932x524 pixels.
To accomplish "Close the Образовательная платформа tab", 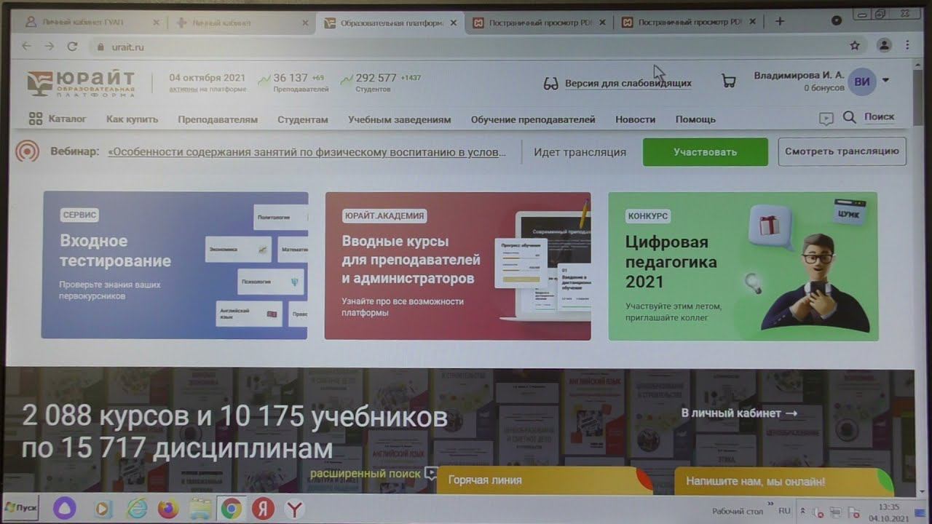I will [x=454, y=23].
